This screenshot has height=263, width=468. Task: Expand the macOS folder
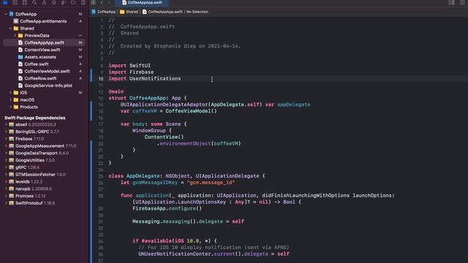tap(10, 100)
